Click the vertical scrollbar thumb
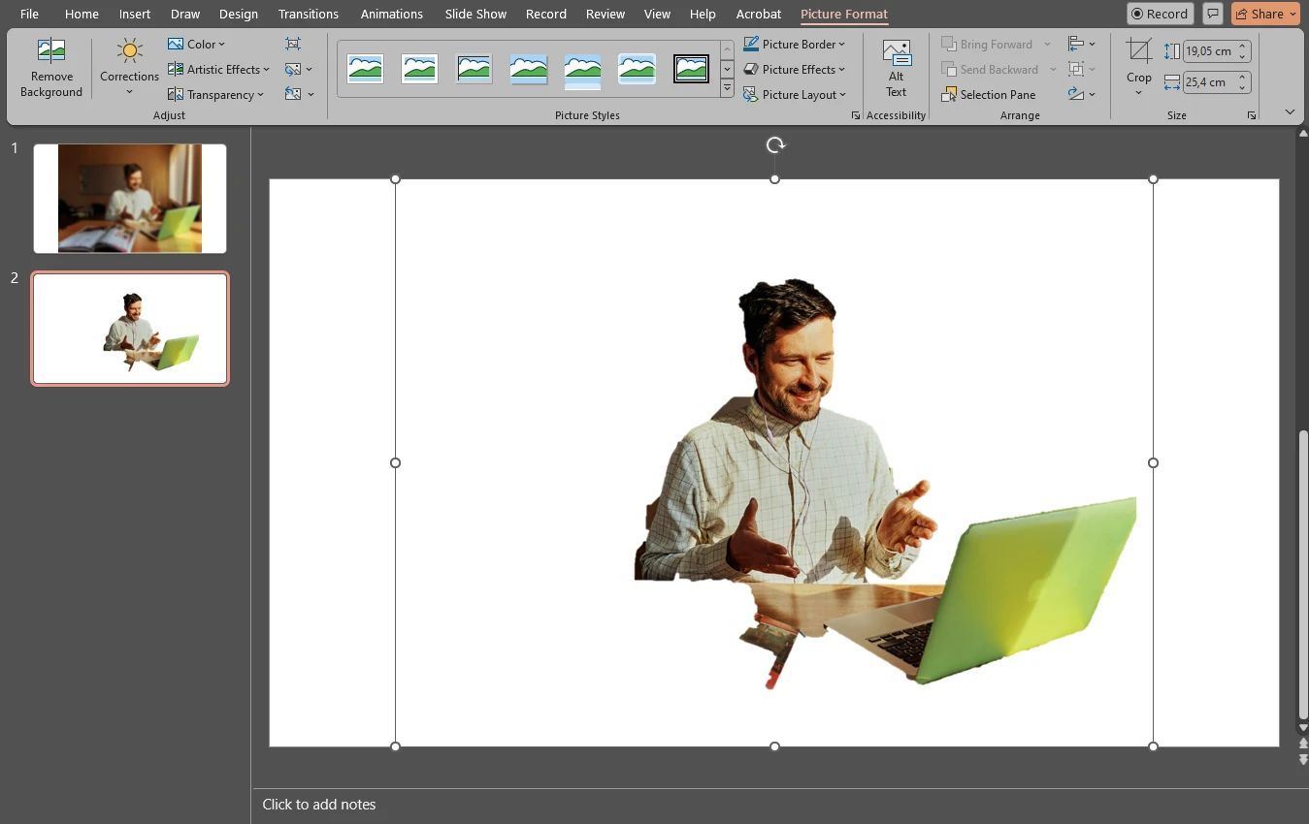 [1303, 574]
